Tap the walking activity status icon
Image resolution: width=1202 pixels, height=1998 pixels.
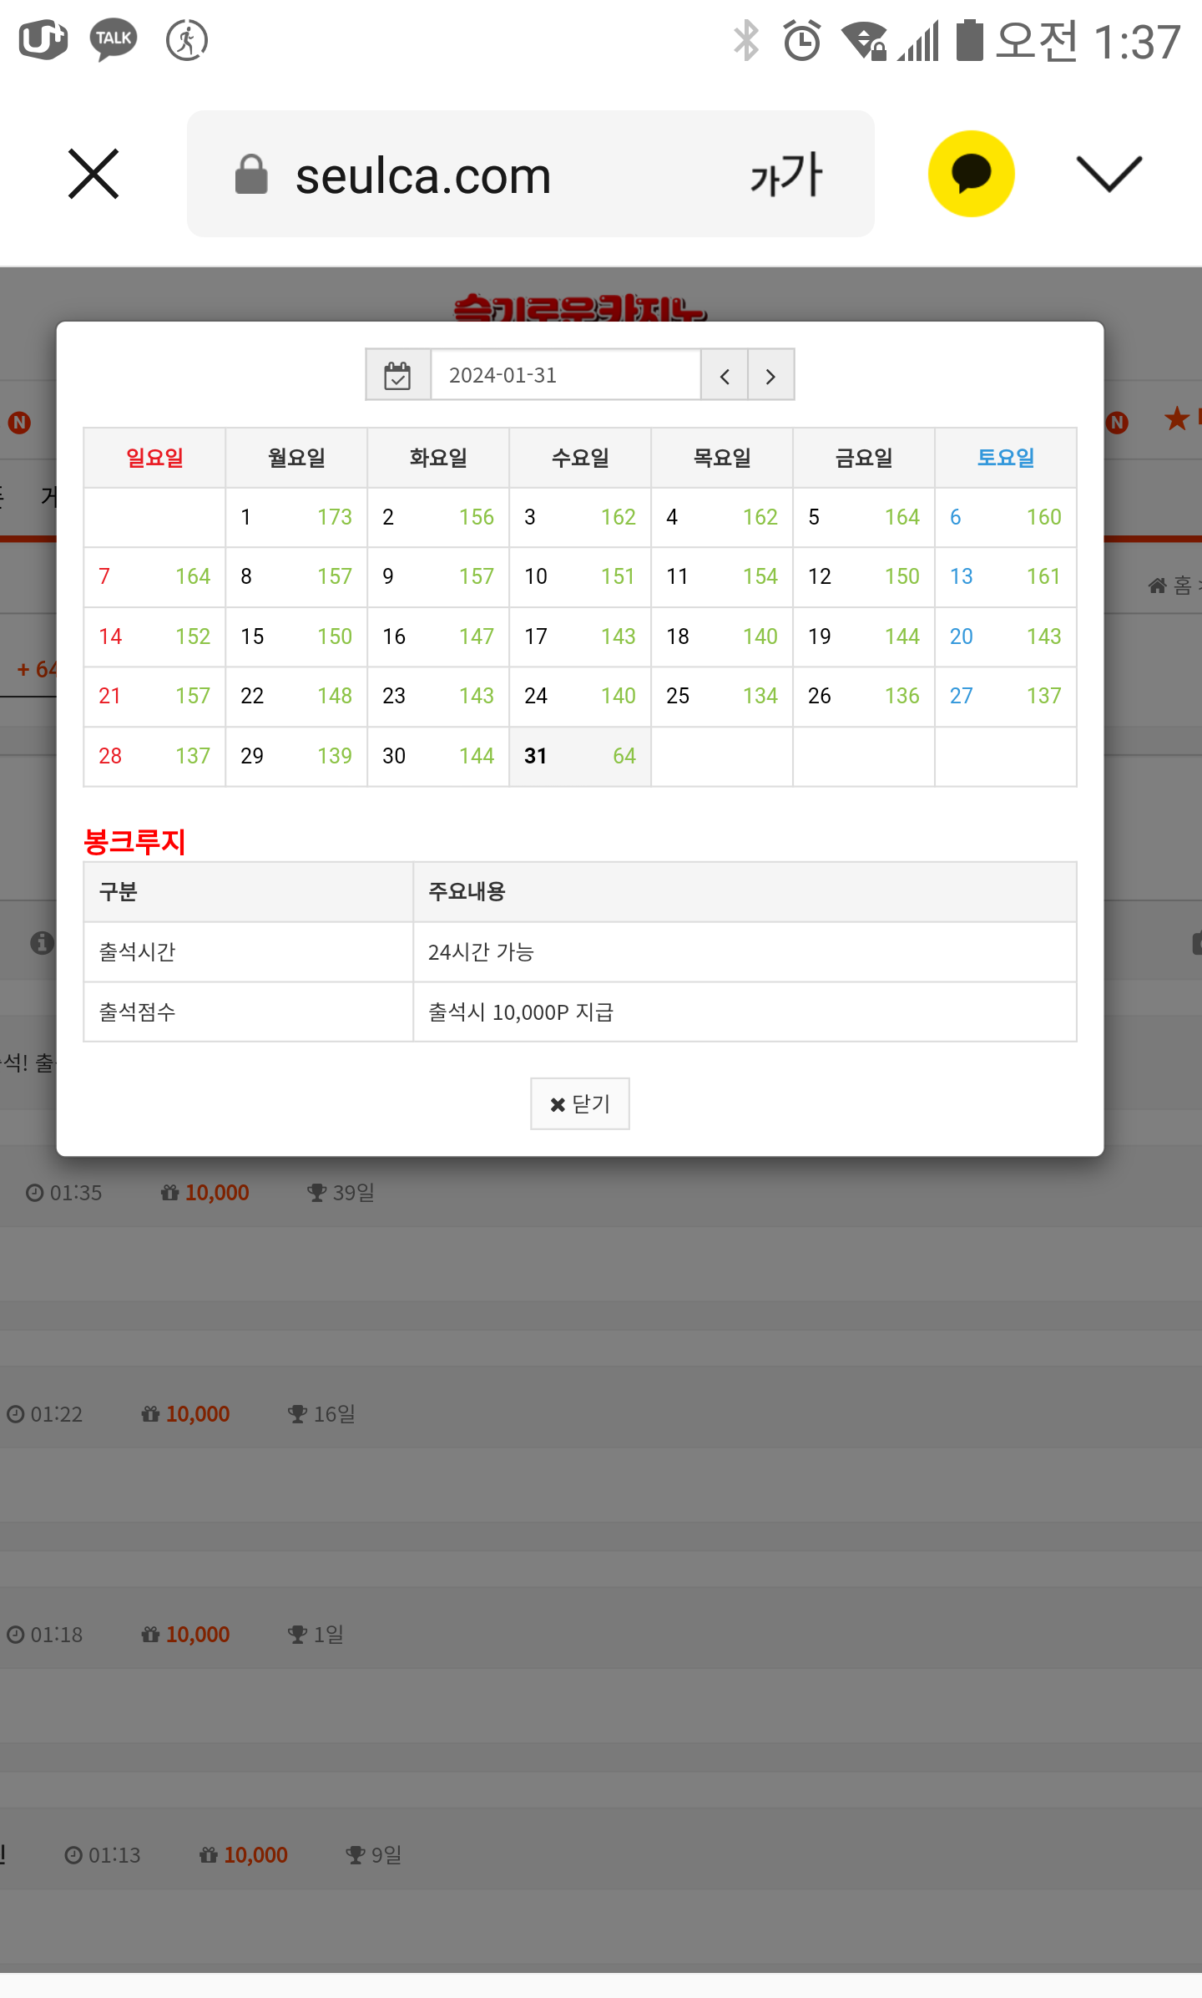click(187, 39)
